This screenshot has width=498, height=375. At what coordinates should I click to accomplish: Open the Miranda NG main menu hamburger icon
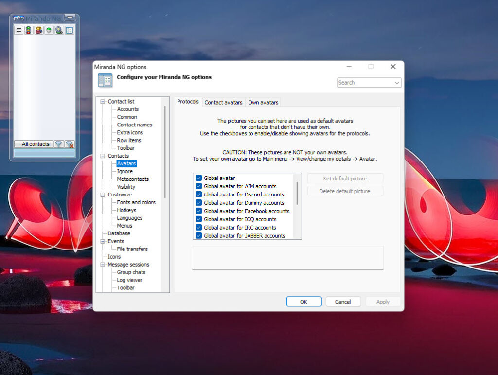[18, 30]
